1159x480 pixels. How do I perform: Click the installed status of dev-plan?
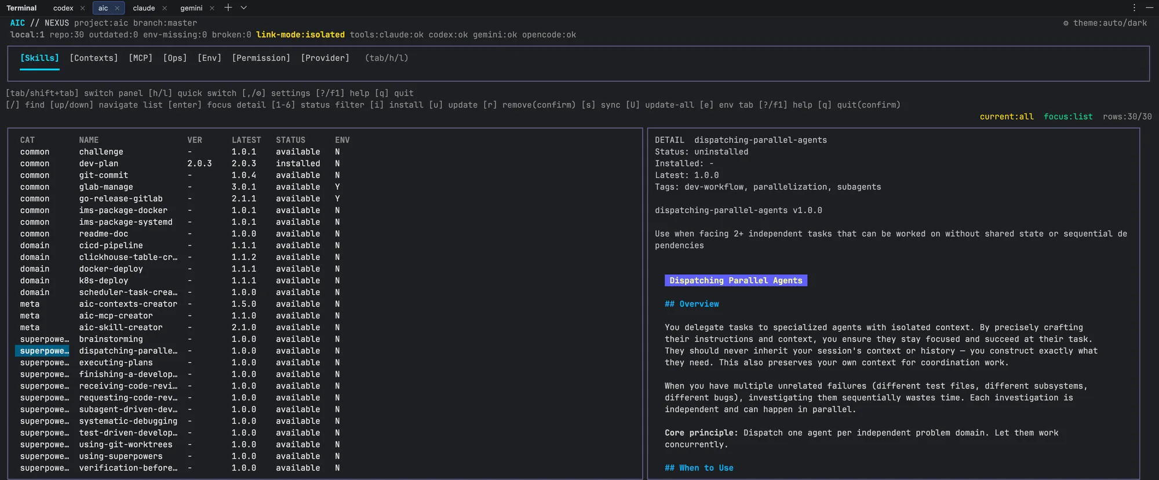[x=298, y=163]
